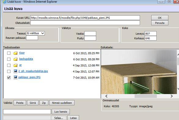Click the 2_ph_maakuntalahja.jpg image file icon
179x120 pixels.
16,71
